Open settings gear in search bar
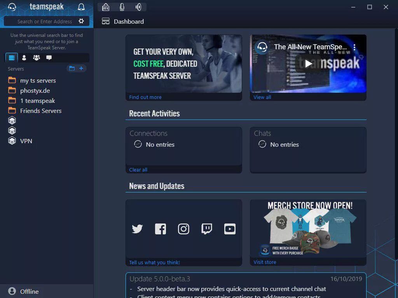The image size is (398, 298). [81, 21]
